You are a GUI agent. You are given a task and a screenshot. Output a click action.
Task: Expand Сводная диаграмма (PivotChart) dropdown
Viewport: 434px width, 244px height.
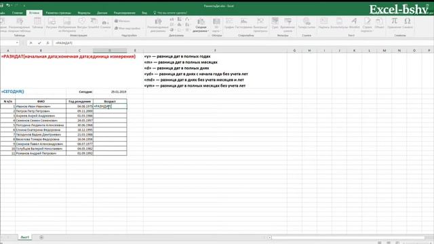point(201,25)
